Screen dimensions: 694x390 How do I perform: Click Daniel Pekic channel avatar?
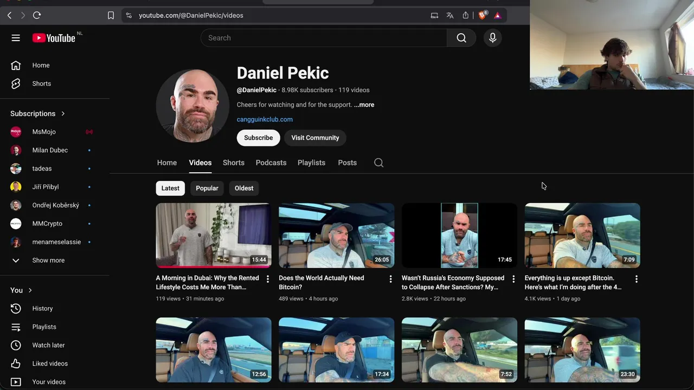pos(192,106)
